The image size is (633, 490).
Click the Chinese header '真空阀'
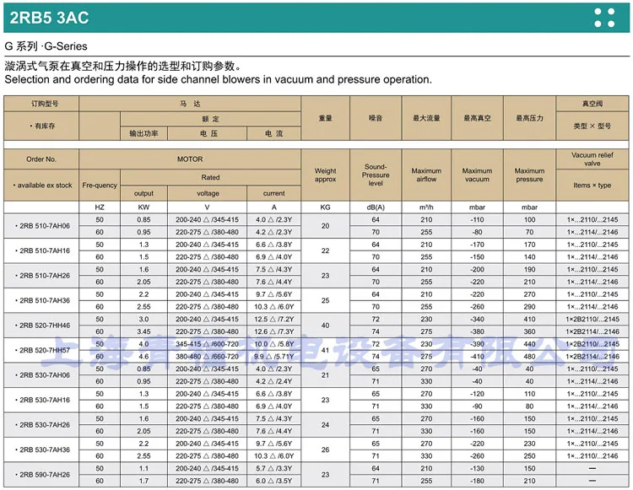pyautogui.click(x=592, y=104)
